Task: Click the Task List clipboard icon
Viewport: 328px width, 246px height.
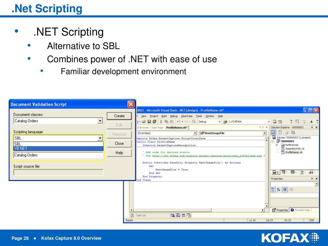Action: pos(132,215)
